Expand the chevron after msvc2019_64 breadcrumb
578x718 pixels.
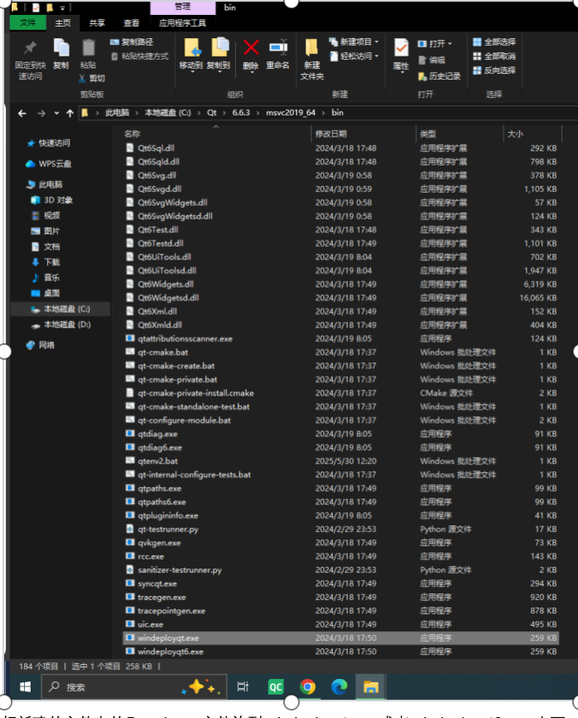pyautogui.click(x=324, y=113)
